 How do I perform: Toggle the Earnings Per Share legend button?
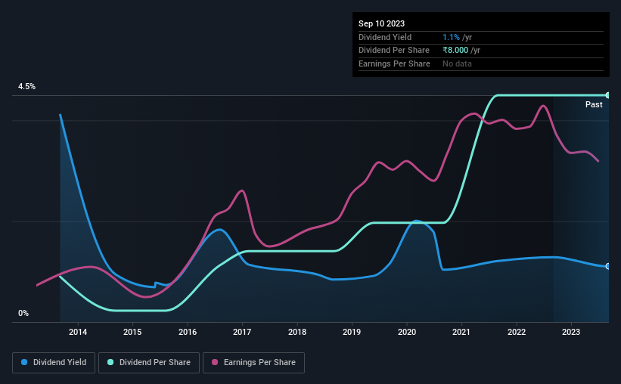coord(253,363)
